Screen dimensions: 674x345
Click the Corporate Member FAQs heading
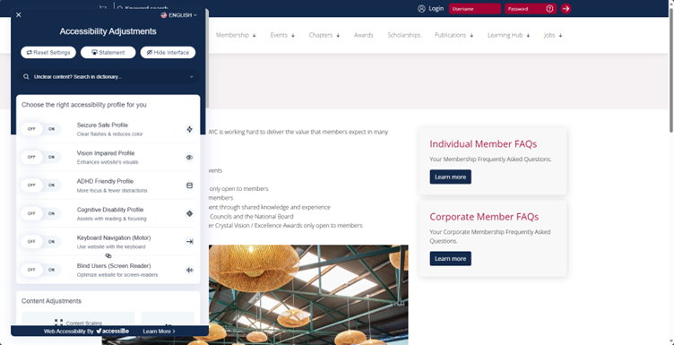(484, 217)
